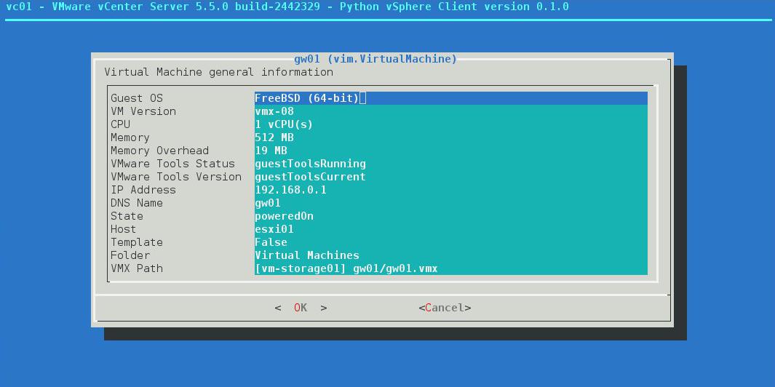Click the VM Version label
This screenshot has width=775, height=387.
[x=143, y=111]
